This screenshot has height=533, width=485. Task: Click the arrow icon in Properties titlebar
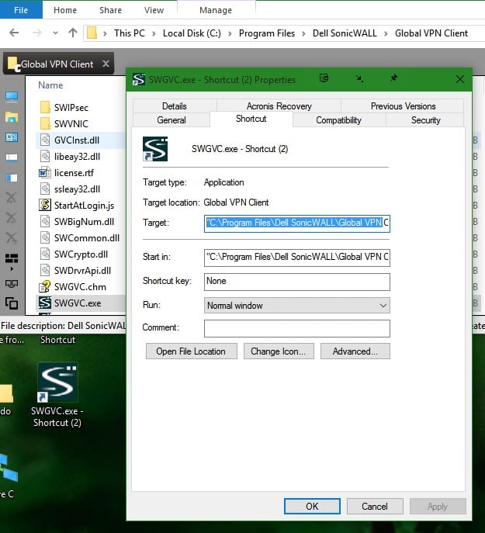coord(359,79)
